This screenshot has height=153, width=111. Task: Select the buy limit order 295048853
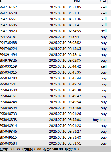coord(55,120)
